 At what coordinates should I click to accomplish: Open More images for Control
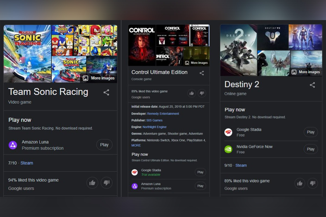[x=196, y=63]
